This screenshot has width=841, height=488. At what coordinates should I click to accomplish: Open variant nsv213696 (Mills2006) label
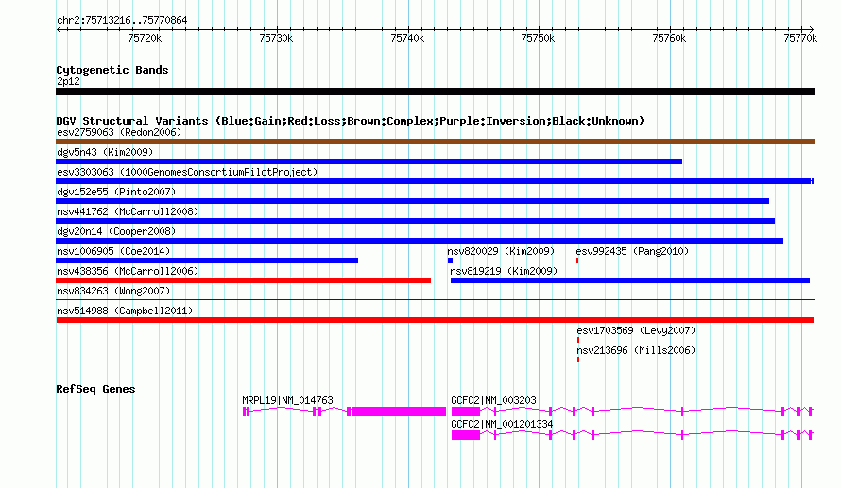point(636,350)
